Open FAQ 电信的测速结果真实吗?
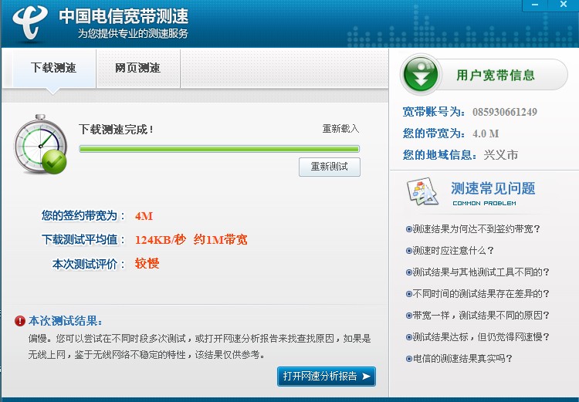This screenshot has height=402, width=579. (459, 359)
